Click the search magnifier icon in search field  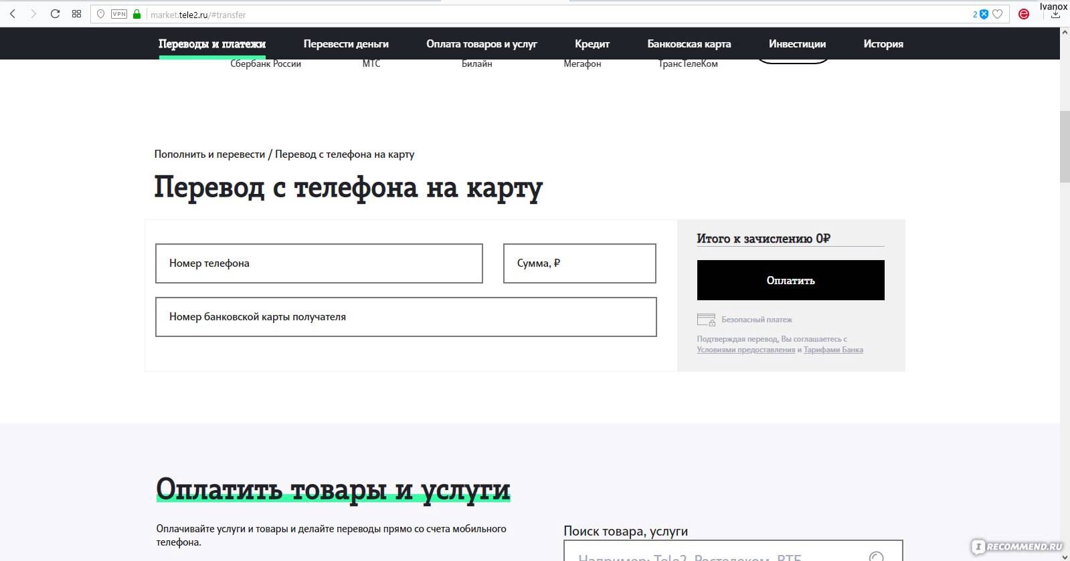(x=876, y=557)
